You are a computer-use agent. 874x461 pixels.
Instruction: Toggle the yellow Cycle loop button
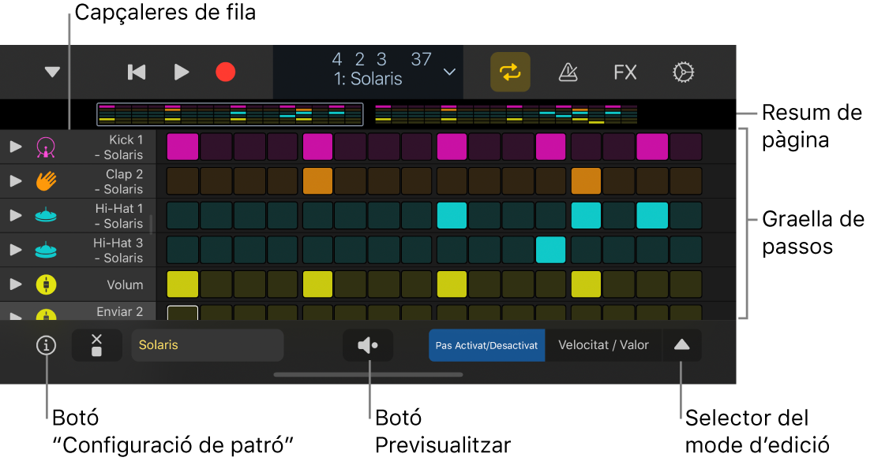[510, 72]
